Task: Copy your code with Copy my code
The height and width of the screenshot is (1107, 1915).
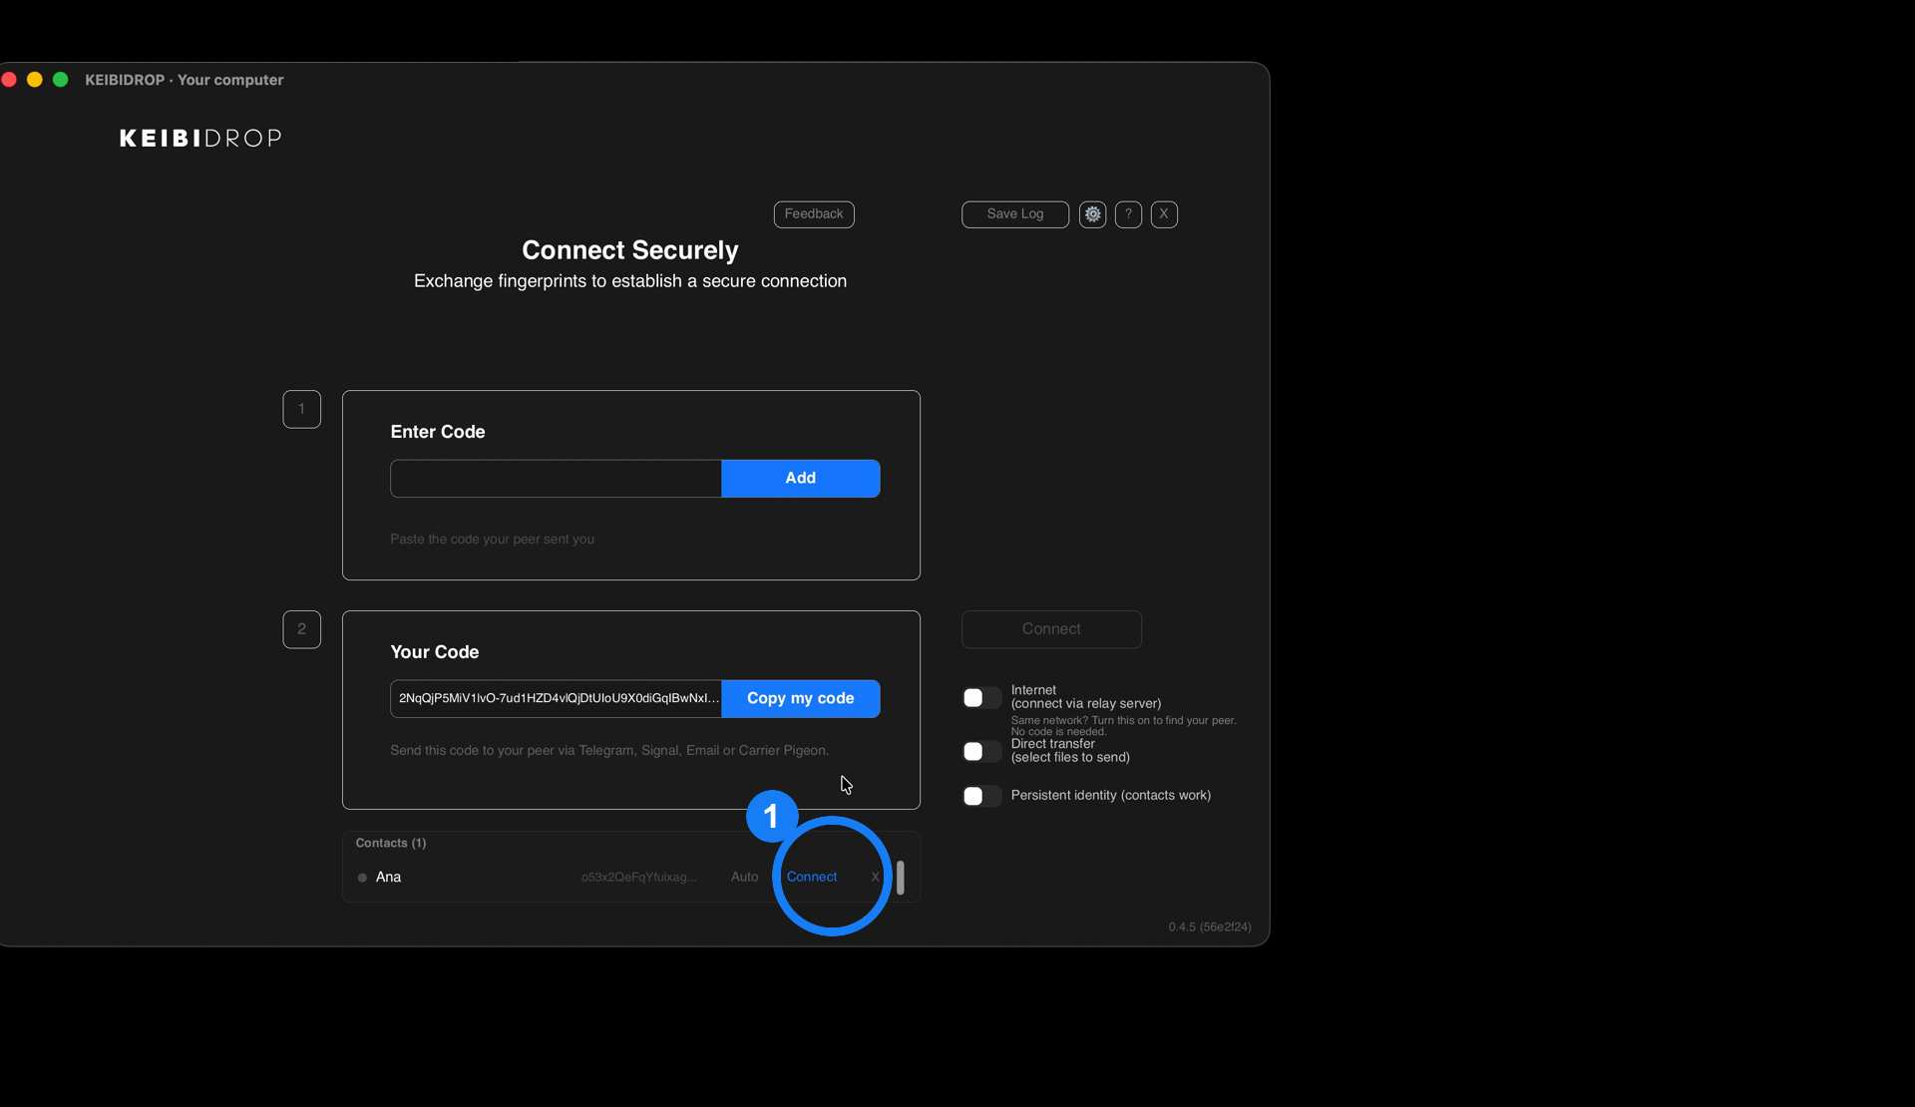Action: [801, 699]
